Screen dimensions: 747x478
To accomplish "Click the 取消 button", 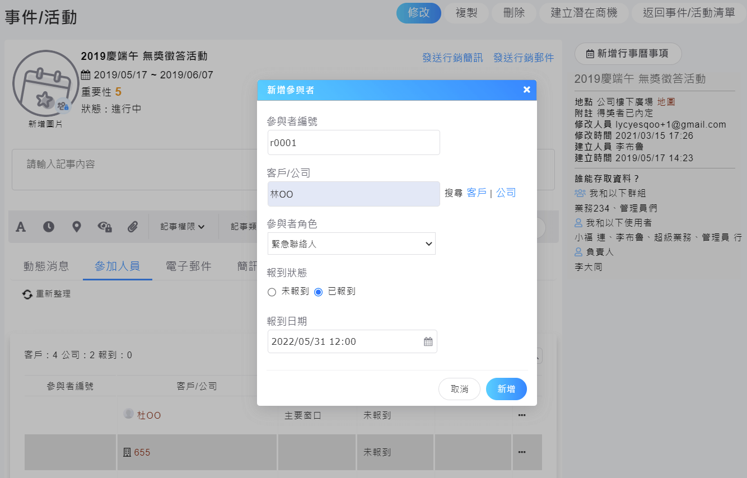I will click(459, 389).
